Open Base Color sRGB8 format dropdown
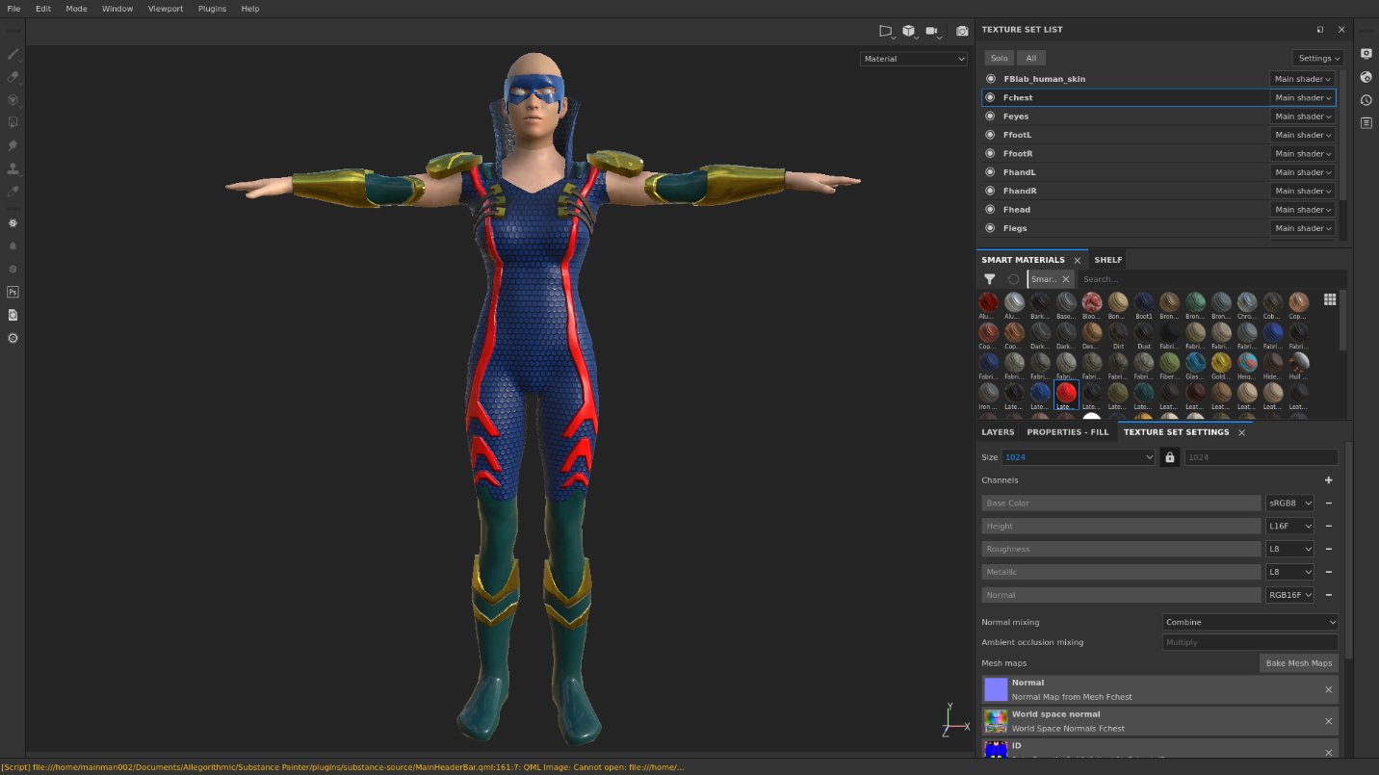Screen dimensions: 1379x775 click(x=1289, y=503)
